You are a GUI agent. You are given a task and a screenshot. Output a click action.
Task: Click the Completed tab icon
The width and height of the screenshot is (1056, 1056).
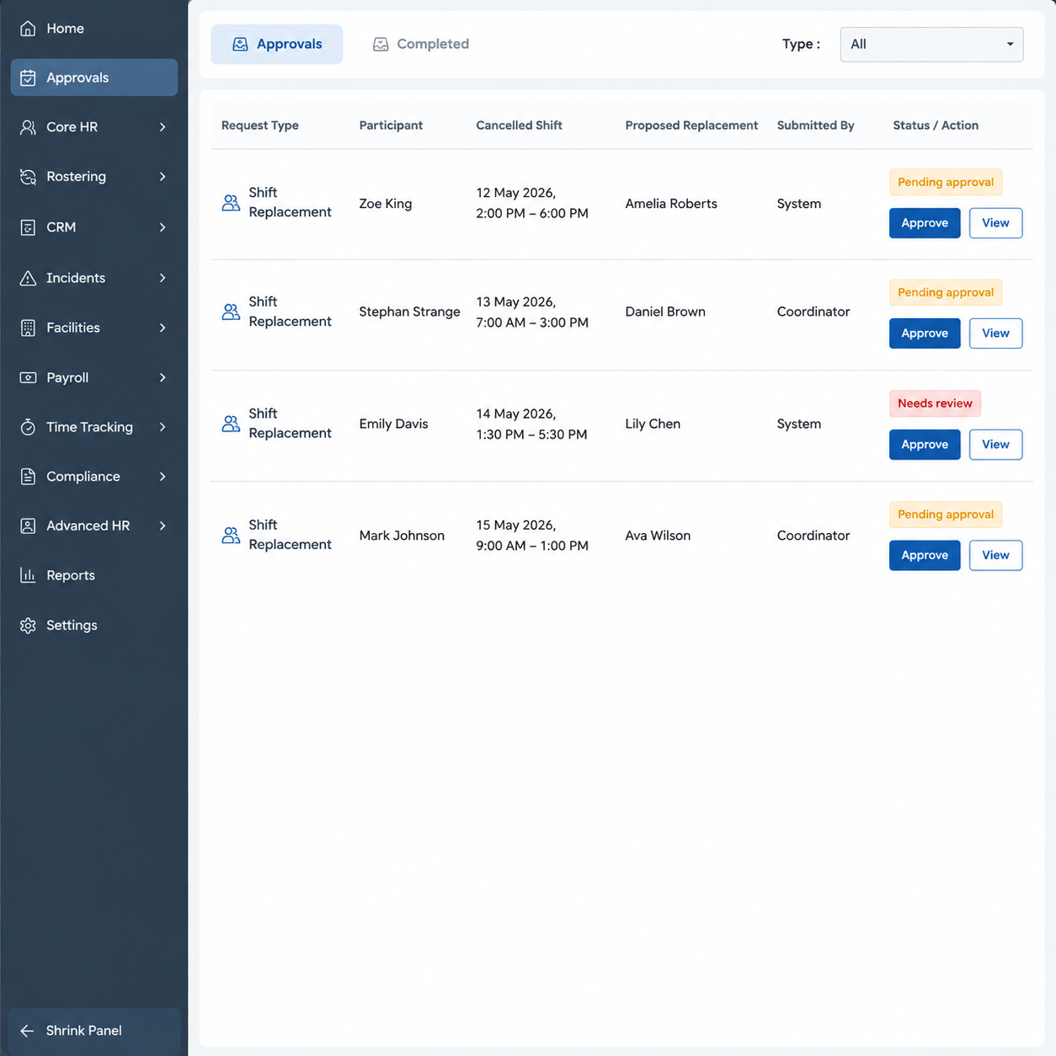click(381, 45)
